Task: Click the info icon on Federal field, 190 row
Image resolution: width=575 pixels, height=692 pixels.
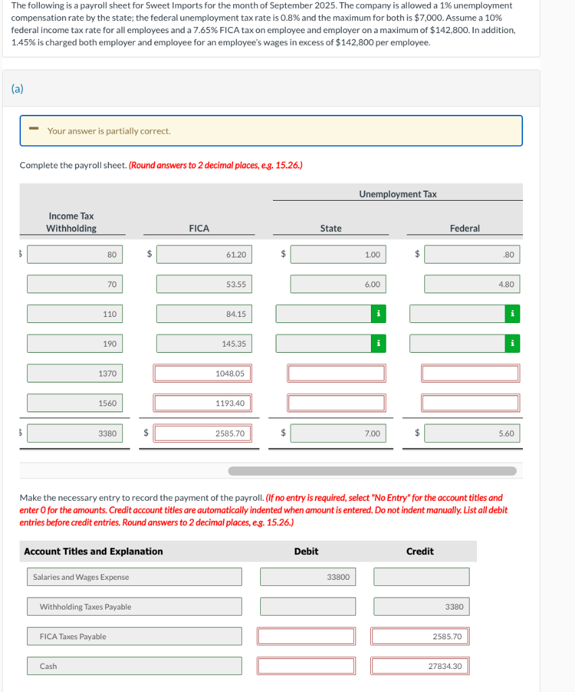Action: coord(512,343)
